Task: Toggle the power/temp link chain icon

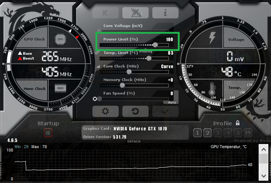Action: point(97,52)
